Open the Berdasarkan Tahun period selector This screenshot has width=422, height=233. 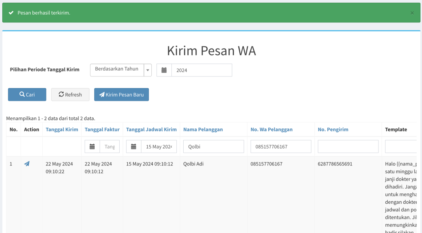[x=117, y=70]
